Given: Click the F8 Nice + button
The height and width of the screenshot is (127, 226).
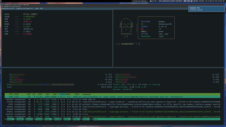Looking at the screenshot, I should click(75, 119).
